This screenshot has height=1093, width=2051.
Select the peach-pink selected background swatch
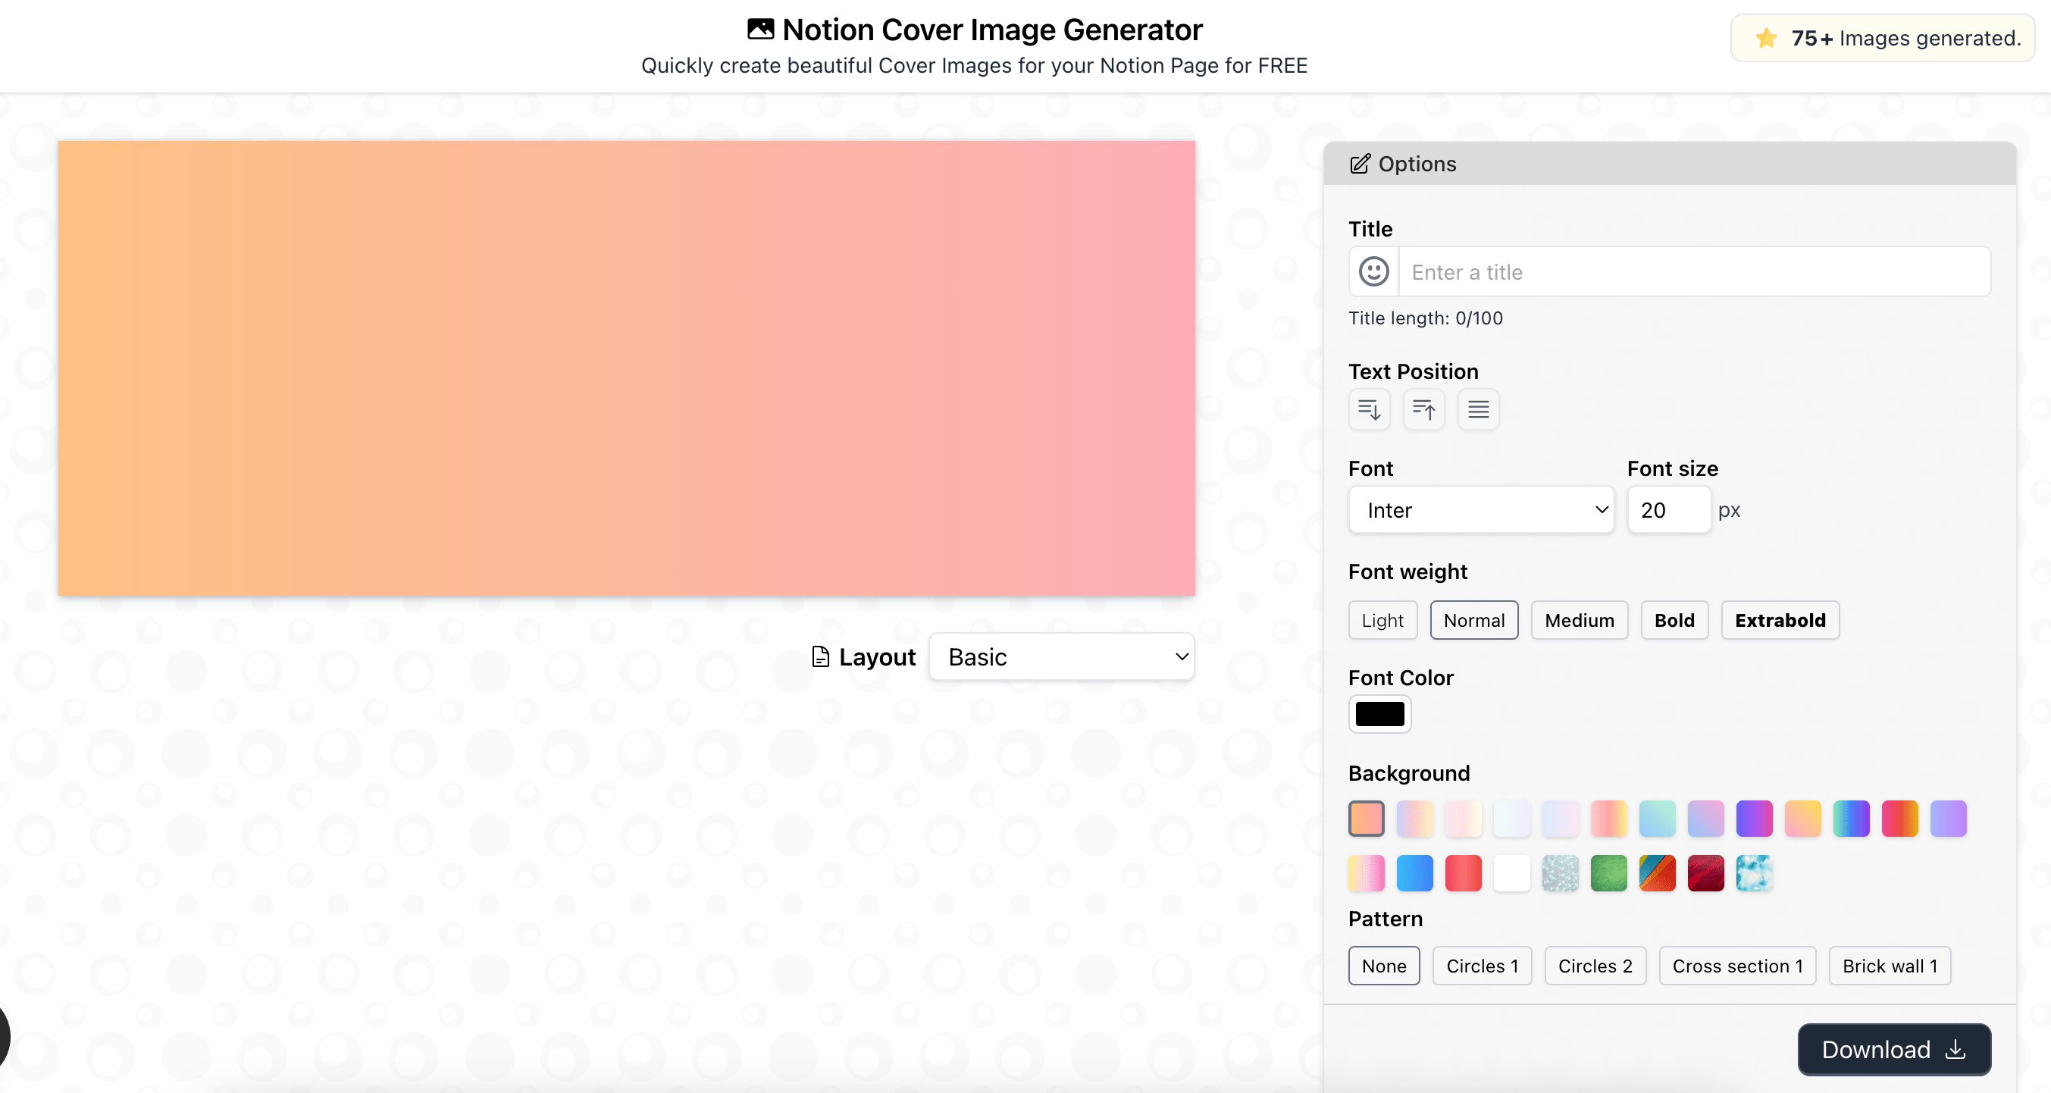[1367, 819]
